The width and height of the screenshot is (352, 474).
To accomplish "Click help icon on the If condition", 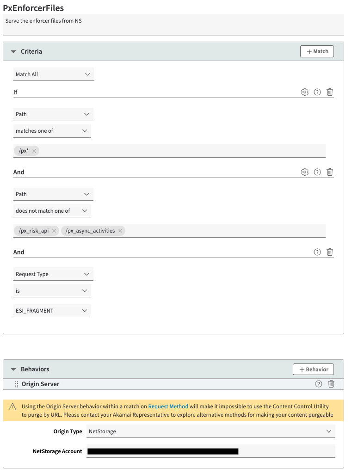I will [317, 92].
